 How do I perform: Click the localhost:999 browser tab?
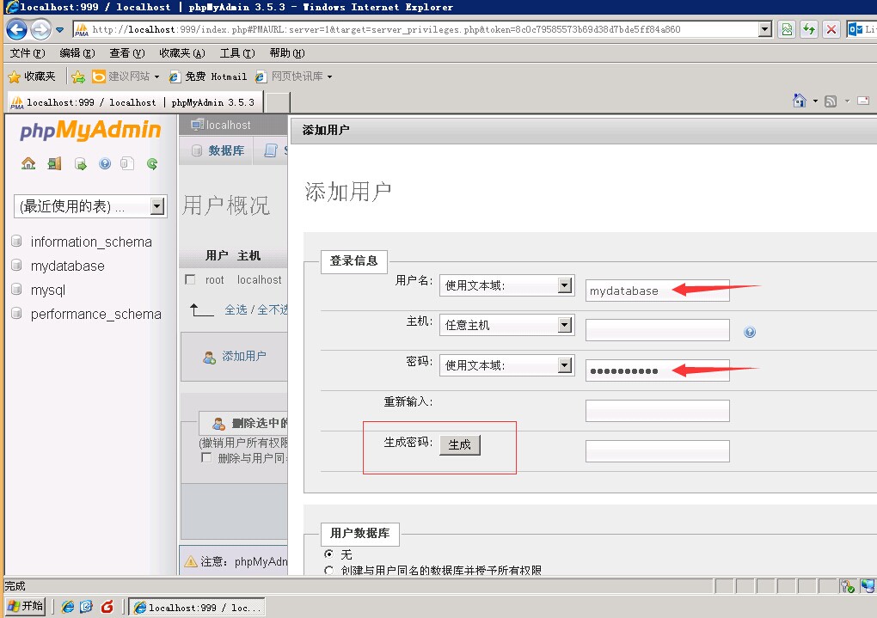tap(135, 102)
